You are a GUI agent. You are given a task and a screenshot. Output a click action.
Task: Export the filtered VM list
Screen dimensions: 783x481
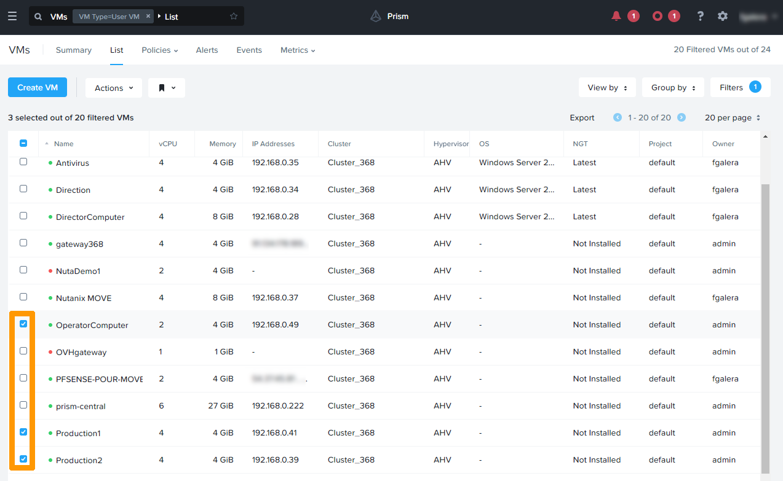(x=581, y=117)
